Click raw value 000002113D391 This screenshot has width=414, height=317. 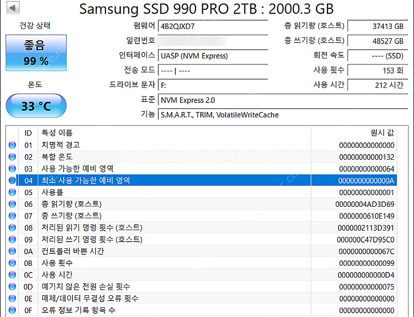(x=366, y=228)
